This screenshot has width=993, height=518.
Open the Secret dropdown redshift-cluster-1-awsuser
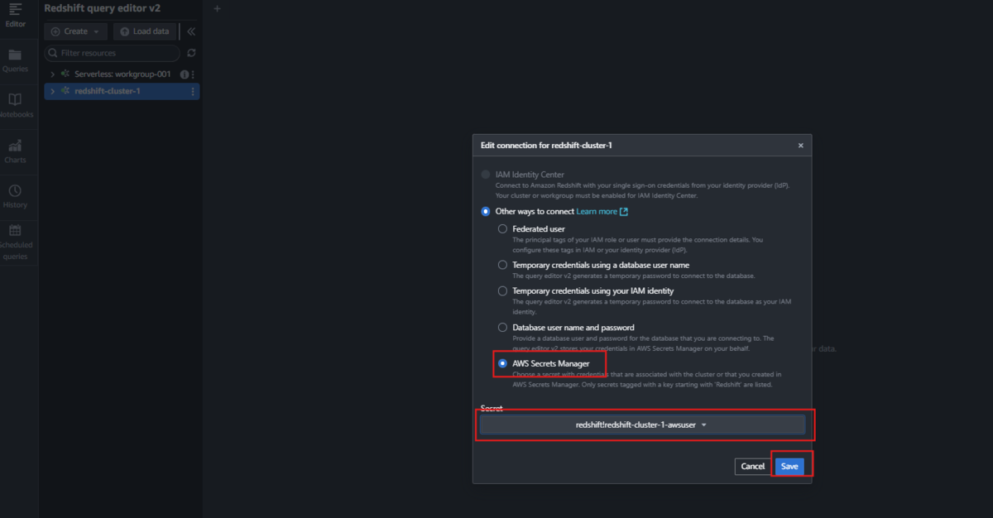[x=642, y=424]
